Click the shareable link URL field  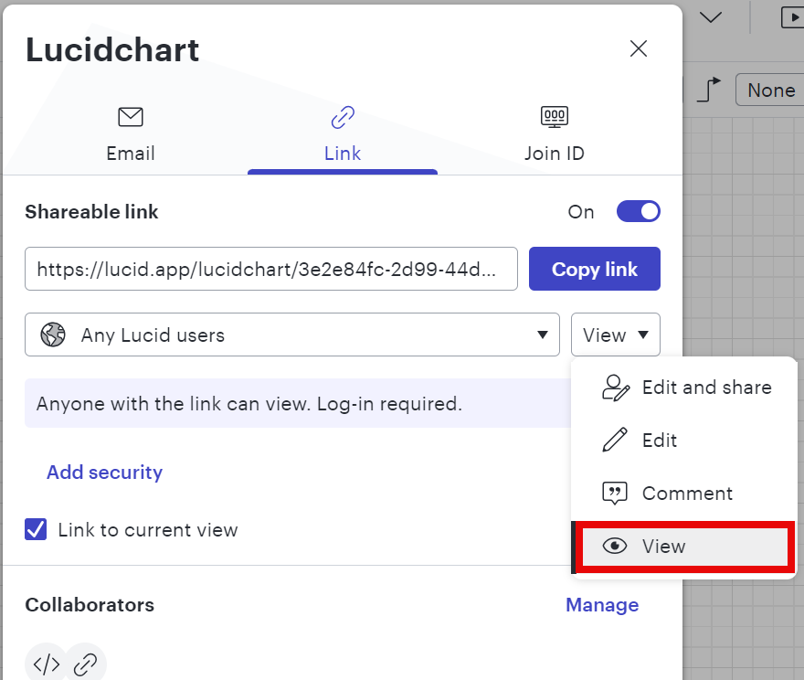271,269
